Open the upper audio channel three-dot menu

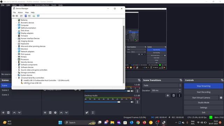click(138, 91)
